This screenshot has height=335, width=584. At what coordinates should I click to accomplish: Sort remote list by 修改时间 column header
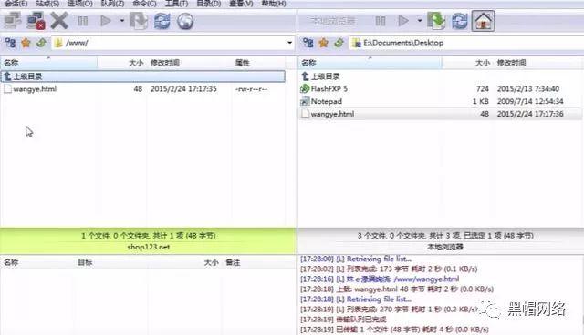pos(189,63)
